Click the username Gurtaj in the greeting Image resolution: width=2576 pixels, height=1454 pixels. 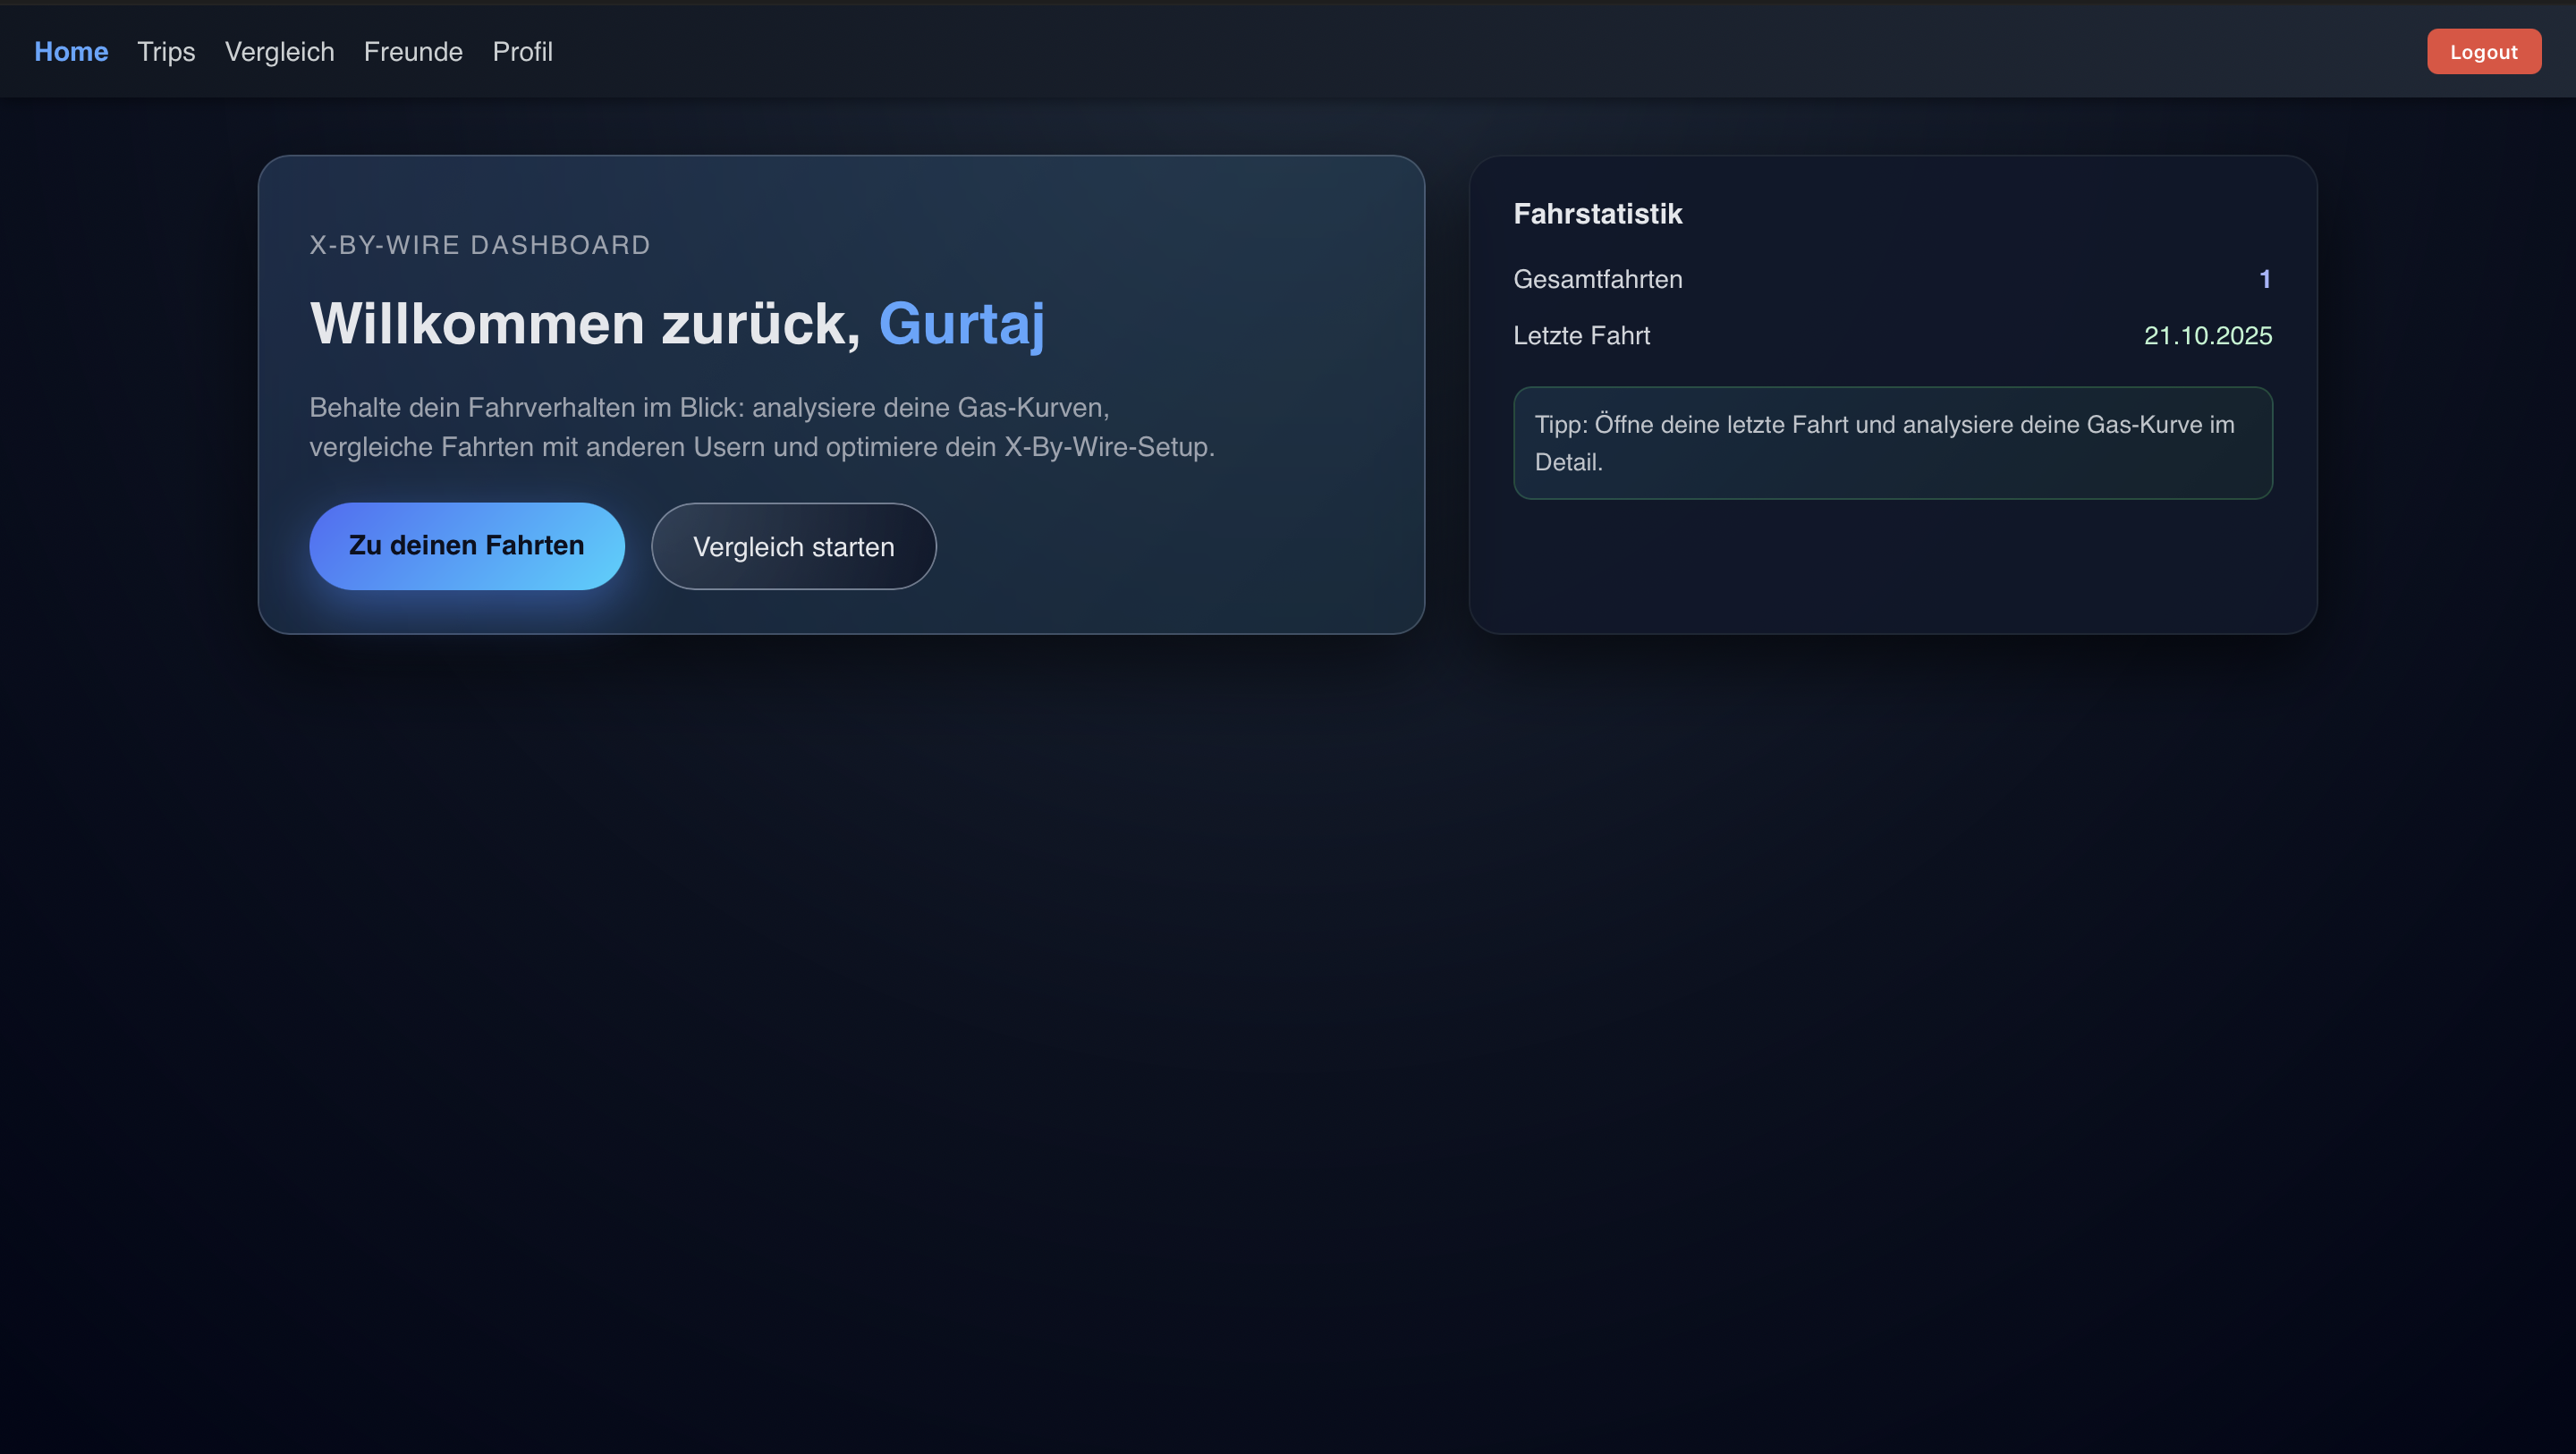(962, 322)
